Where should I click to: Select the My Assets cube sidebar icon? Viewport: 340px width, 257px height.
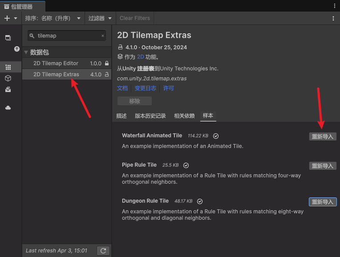coord(8,78)
